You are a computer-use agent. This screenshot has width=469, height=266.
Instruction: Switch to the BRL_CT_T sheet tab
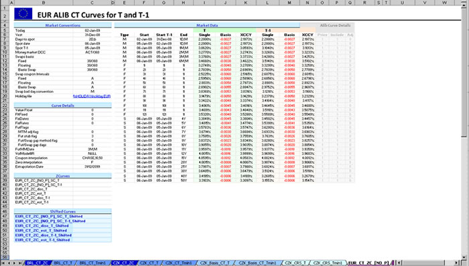(63, 263)
